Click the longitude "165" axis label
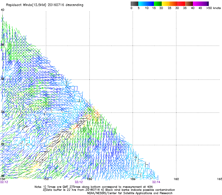Screen dimensions: 222x195 [220, 179]
